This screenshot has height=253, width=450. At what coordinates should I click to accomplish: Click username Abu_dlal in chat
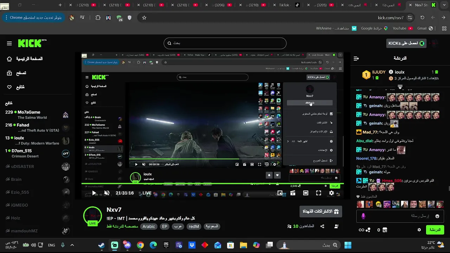tap(364, 141)
